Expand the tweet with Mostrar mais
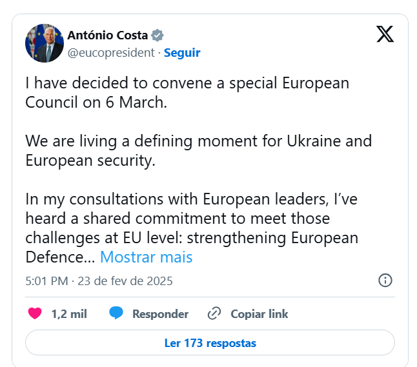 [147, 257]
